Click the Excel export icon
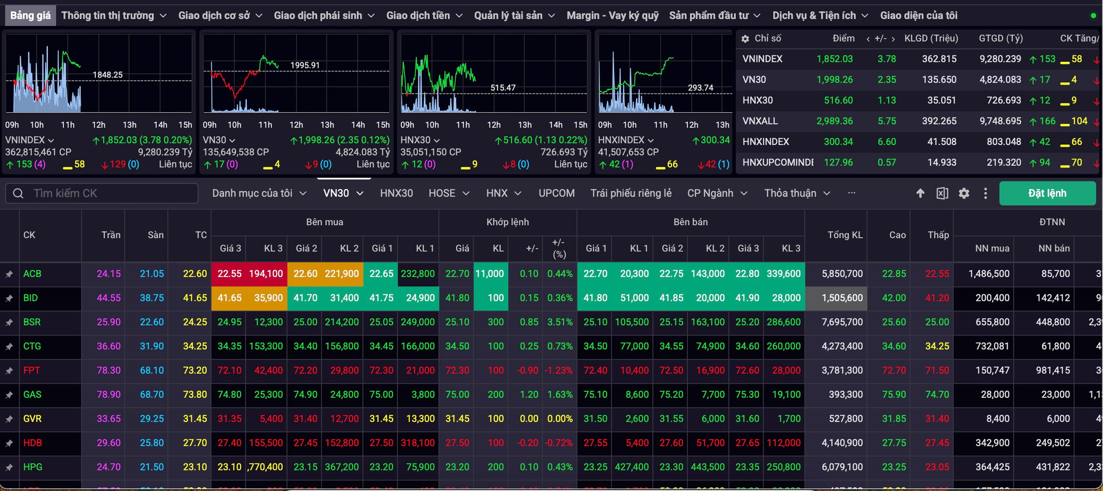Screen dimensions: 1103x491 (942, 193)
